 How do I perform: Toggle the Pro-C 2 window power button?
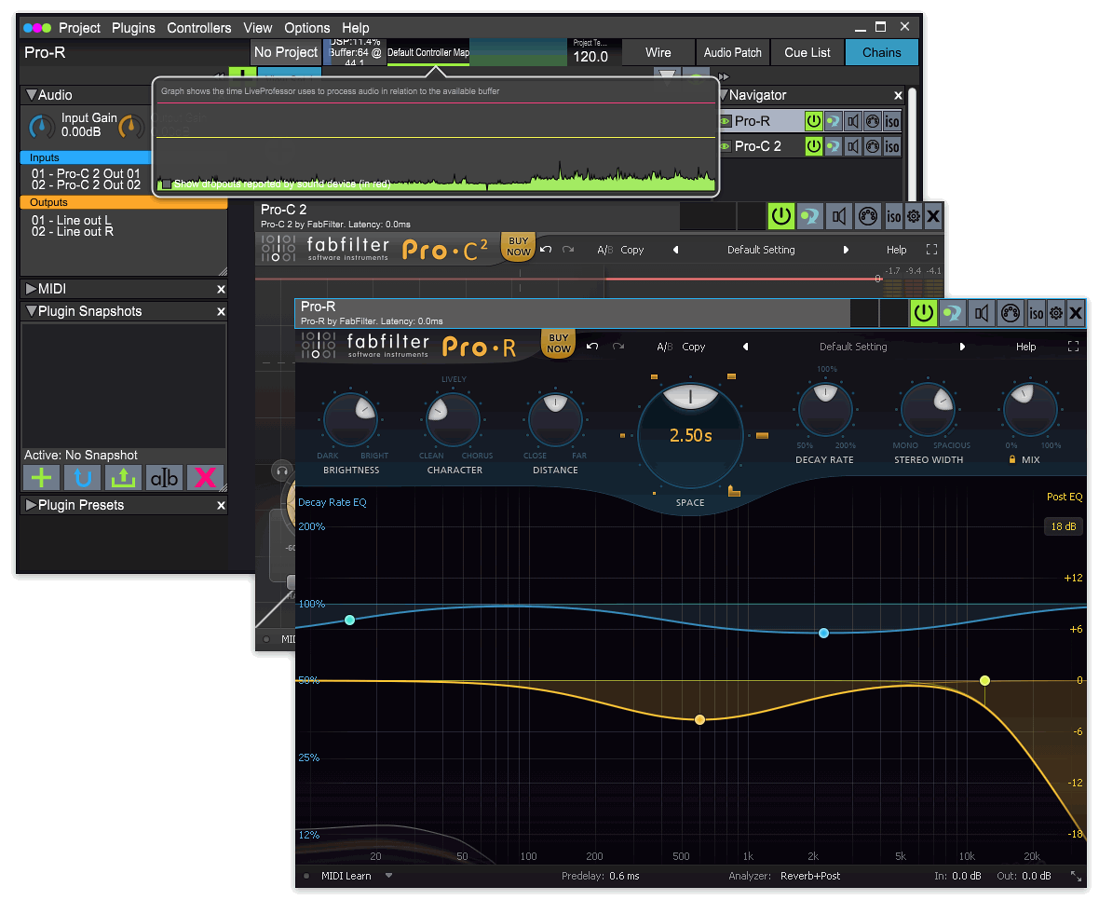(x=780, y=217)
